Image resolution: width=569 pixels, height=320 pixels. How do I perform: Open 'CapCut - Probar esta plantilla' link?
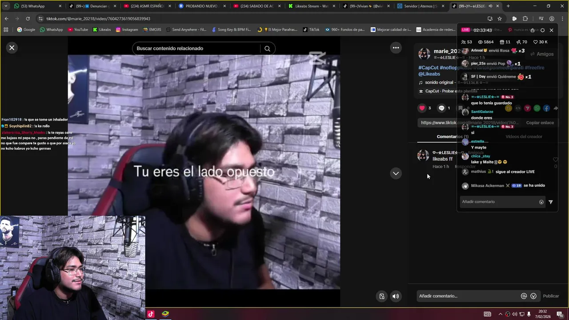448,91
